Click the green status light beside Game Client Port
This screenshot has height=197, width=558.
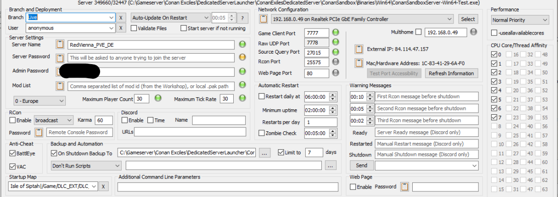[x=336, y=33]
